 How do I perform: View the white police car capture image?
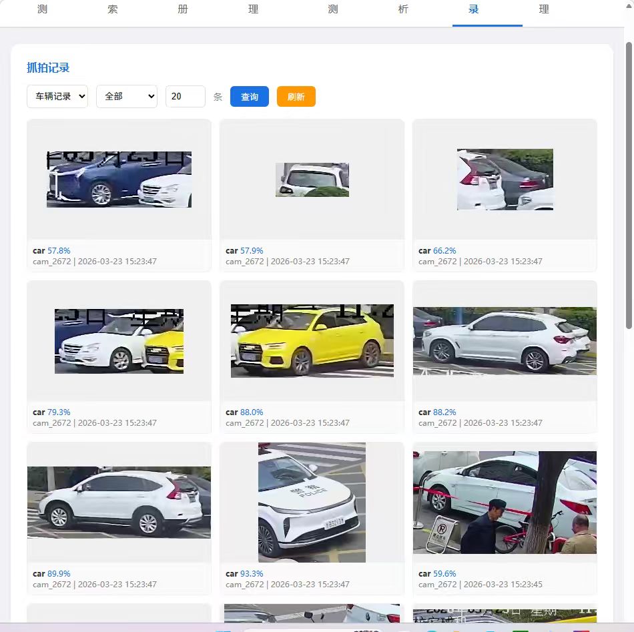[311, 502]
